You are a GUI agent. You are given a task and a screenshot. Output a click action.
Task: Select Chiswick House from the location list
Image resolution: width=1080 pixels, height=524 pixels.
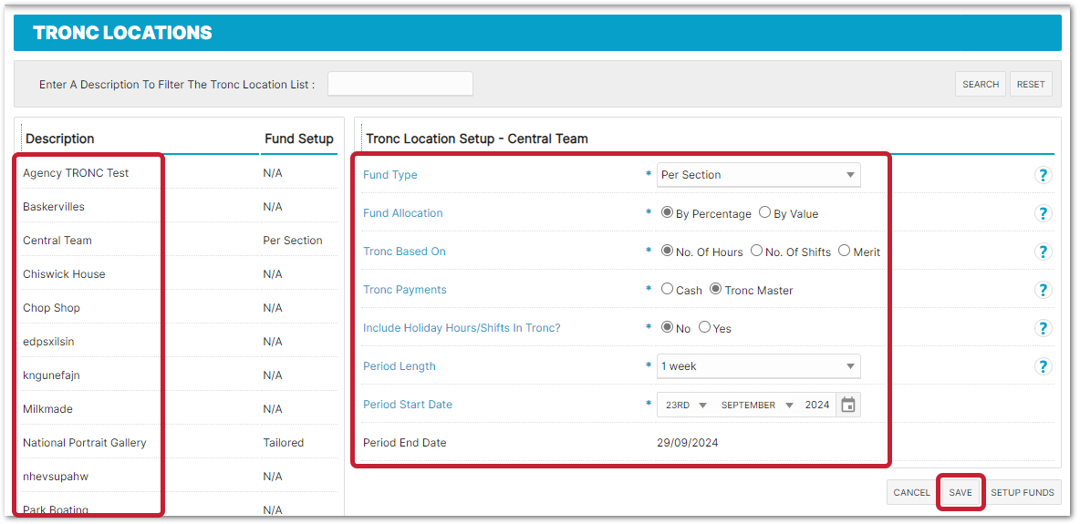click(x=64, y=274)
